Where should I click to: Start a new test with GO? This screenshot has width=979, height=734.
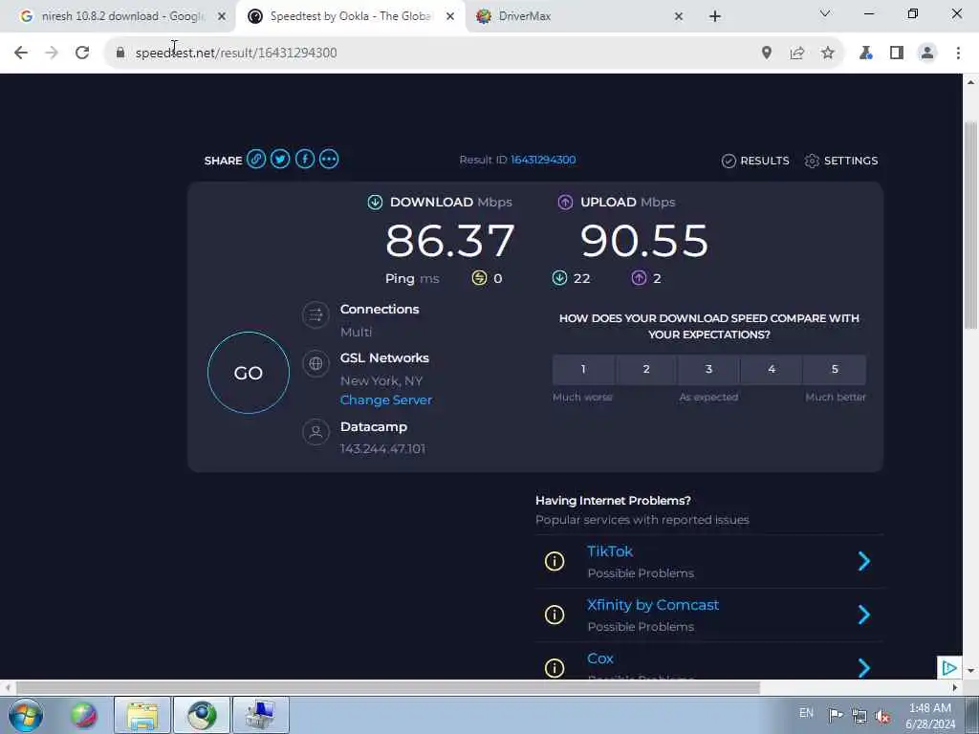[x=249, y=373]
